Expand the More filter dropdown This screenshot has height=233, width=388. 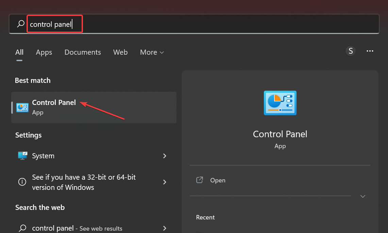pos(152,52)
